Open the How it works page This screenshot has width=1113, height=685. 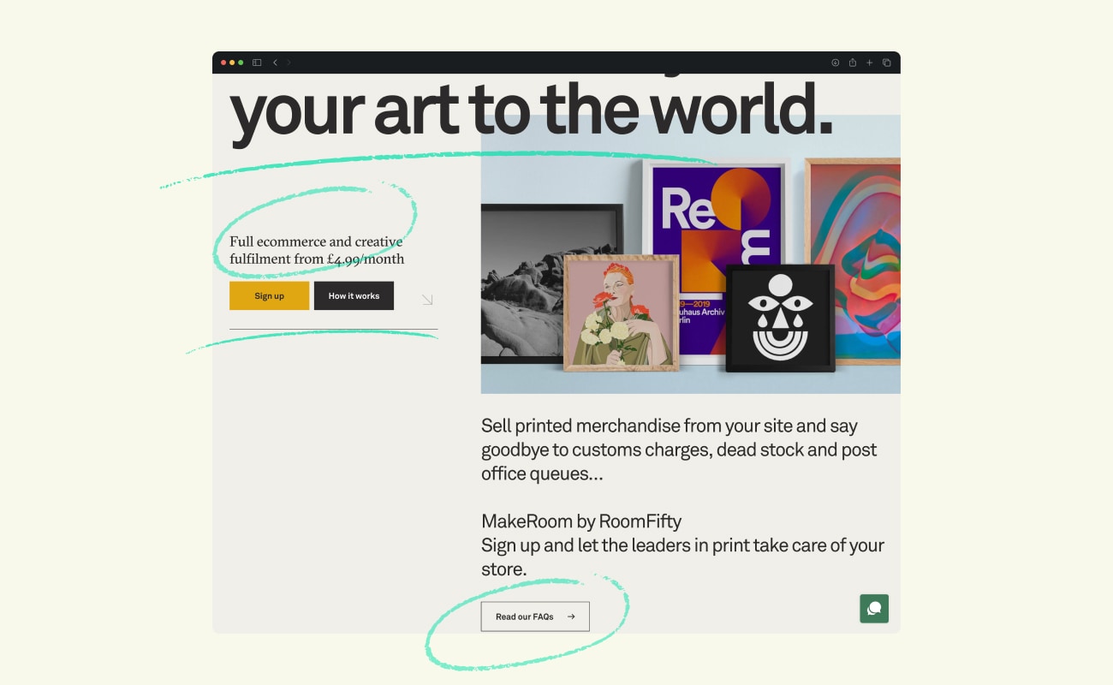coord(354,295)
